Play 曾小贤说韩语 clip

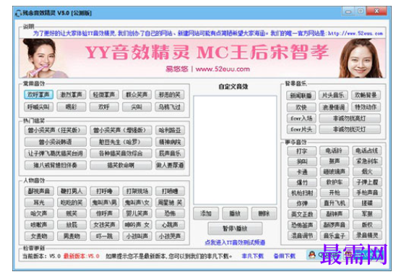tap(55, 142)
